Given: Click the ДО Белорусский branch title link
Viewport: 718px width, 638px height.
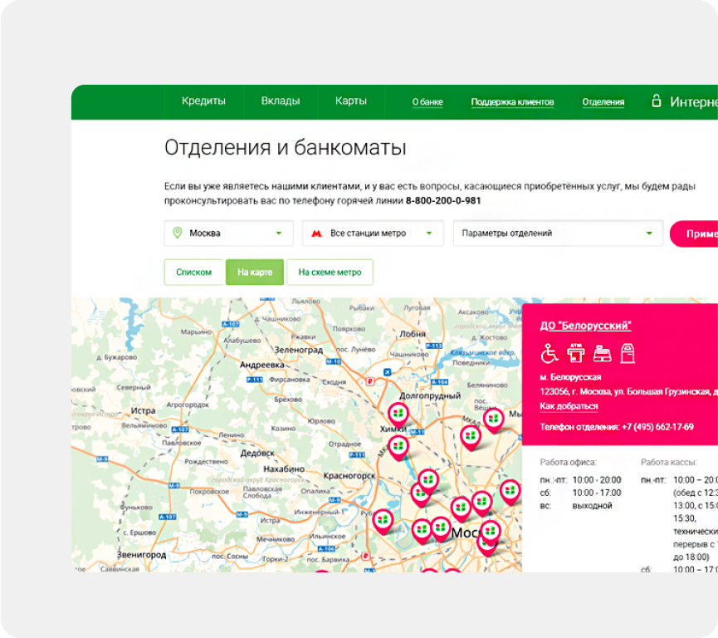Looking at the screenshot, I should pyautogui.click(x=585, y=325).
